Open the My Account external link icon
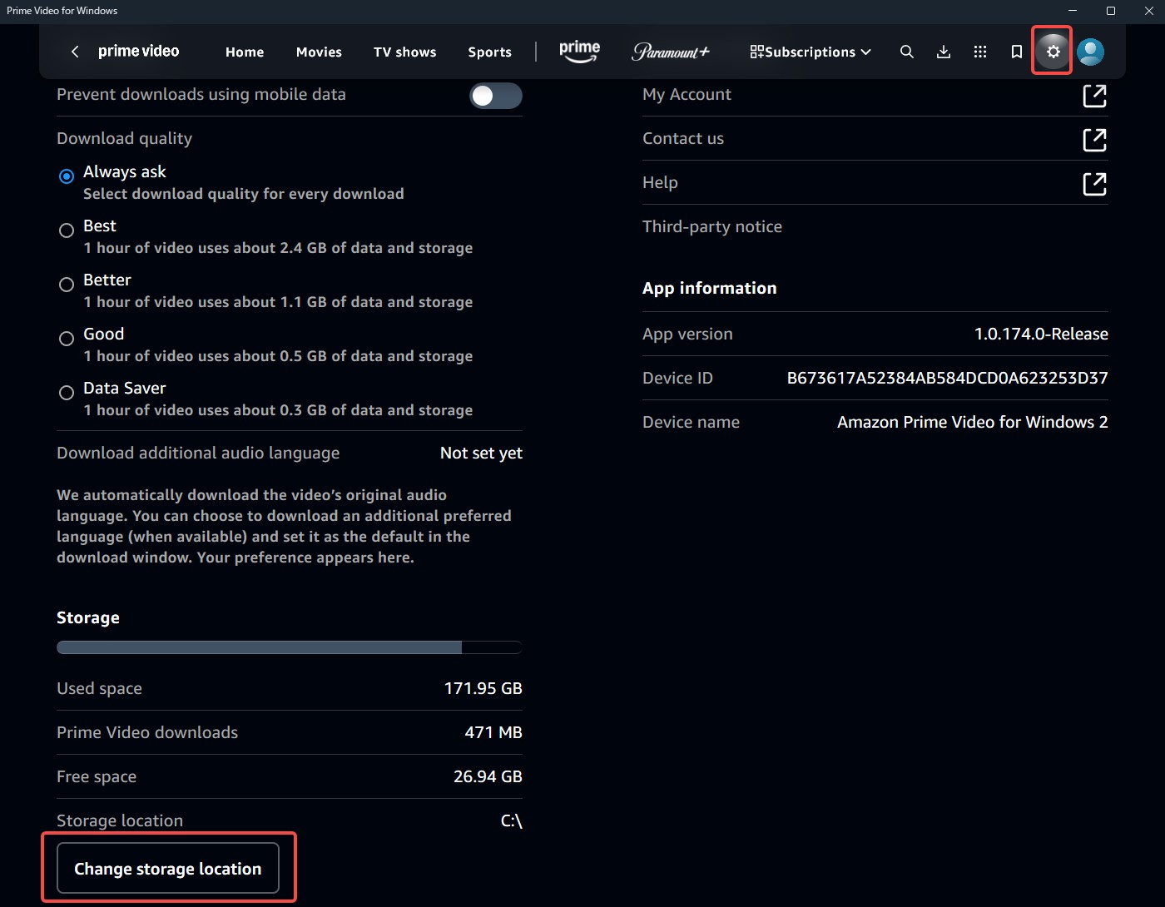The image size is (1165, 907). point(1094,96)
